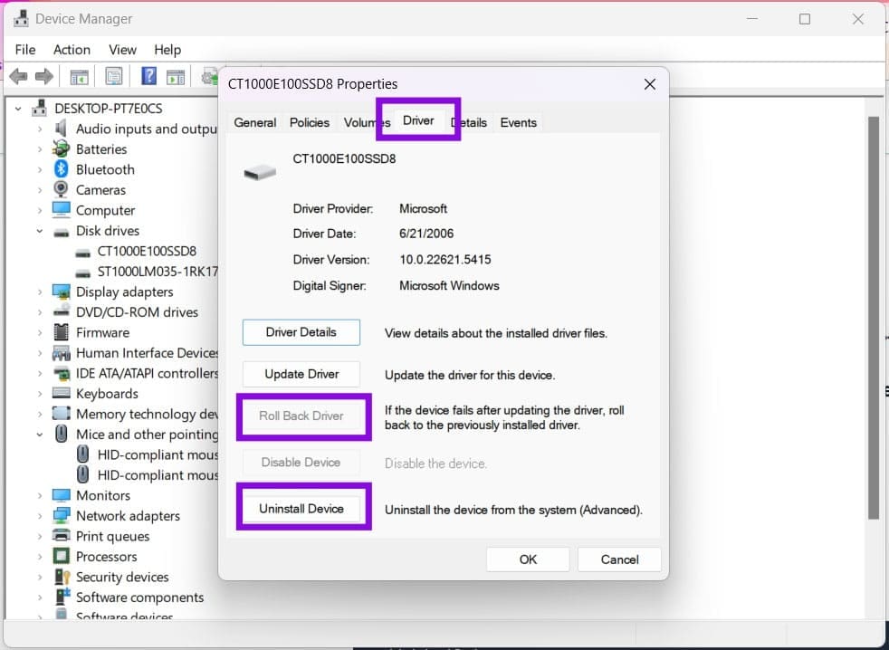Switch to the Policies tab
889x650 pixels.
click(310, 122)
